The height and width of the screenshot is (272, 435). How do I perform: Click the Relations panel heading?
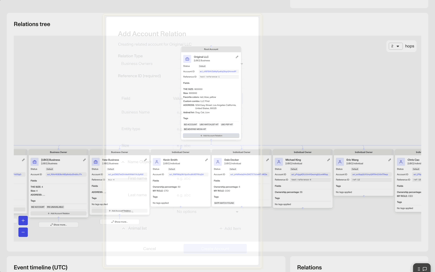point(309,268)
